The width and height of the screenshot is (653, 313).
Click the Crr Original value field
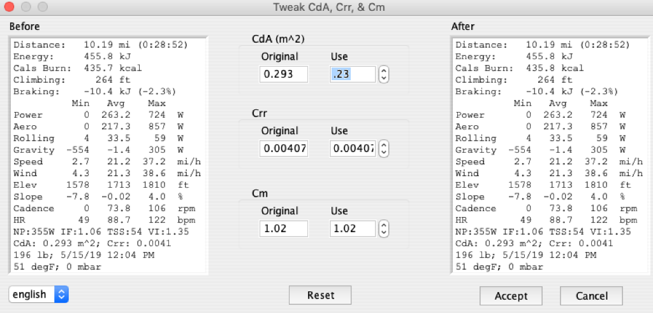[x=284, y=150]
